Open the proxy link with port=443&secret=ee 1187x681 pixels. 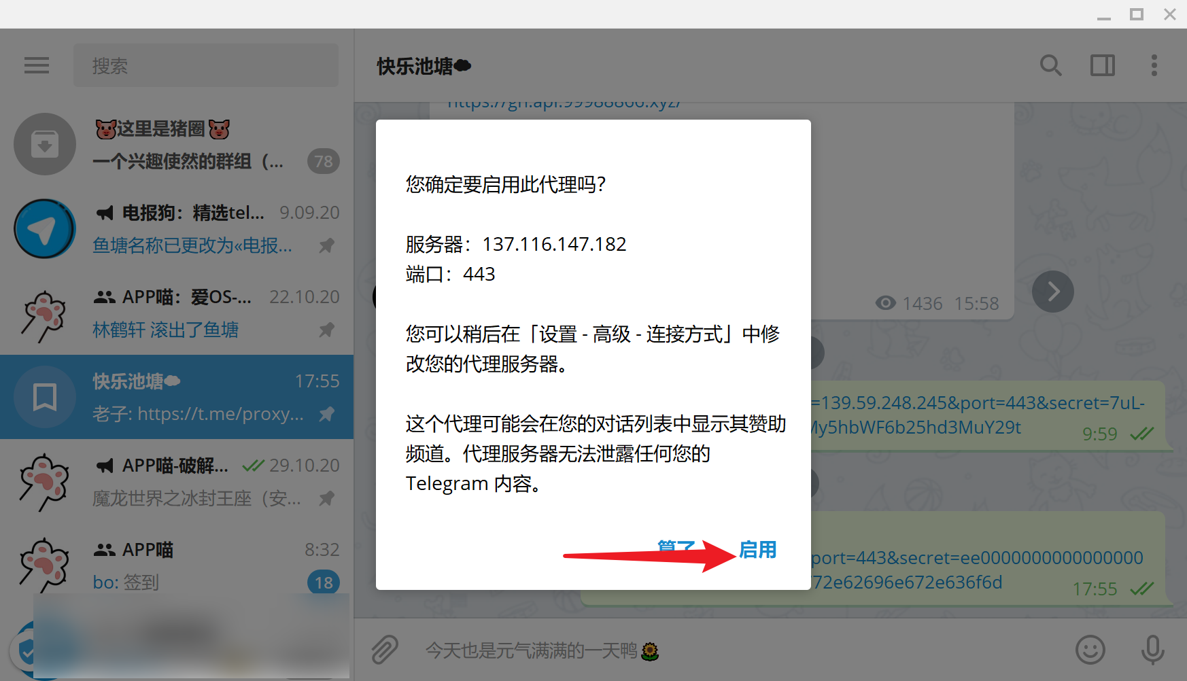pos(978,570)
